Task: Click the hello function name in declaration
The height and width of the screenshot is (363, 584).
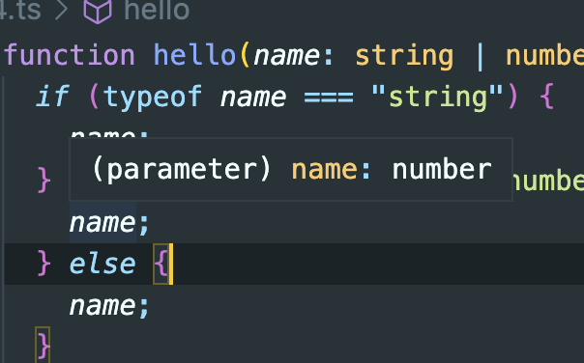Action: click(194, 55)
